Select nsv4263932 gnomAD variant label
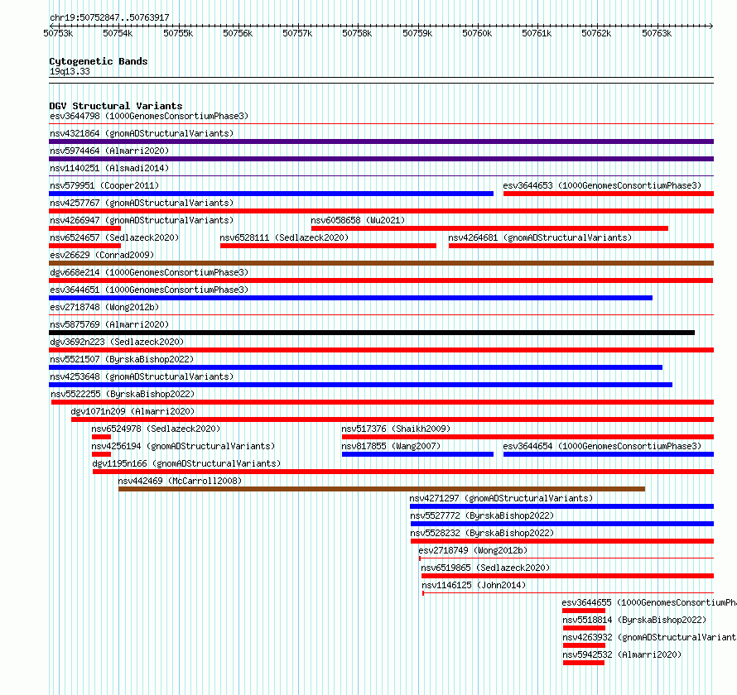The width and height of the screenshot is (737, 695). click(649, 637)
